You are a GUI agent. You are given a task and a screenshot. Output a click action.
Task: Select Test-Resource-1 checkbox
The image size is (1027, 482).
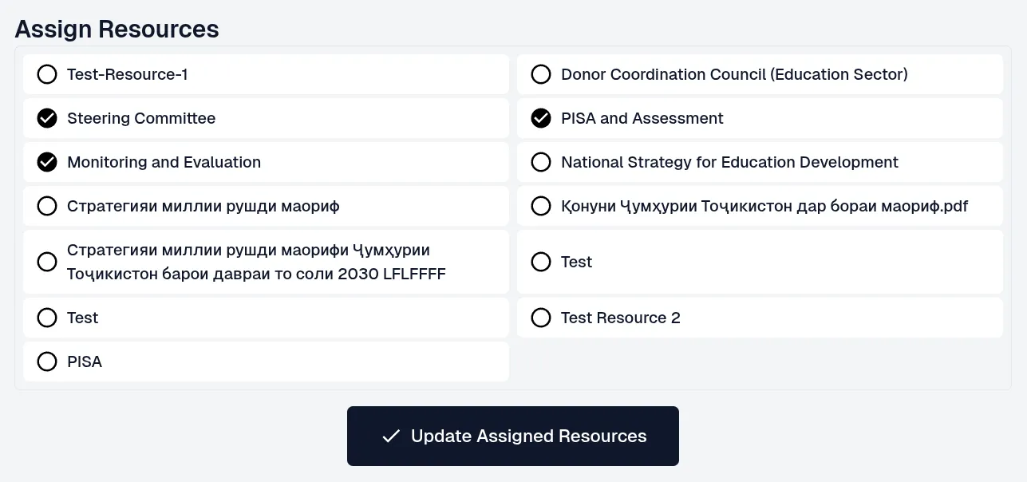47,74
